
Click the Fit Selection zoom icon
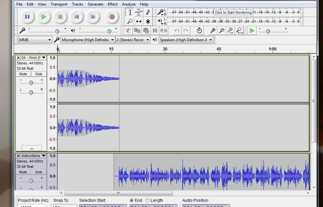(230, 31)
